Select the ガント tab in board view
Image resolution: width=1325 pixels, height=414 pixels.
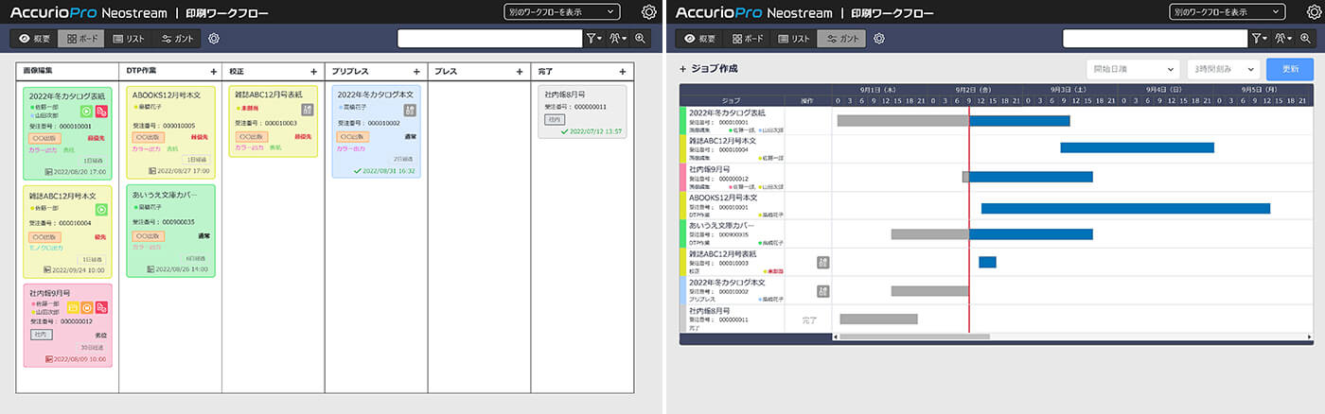click(x=179, y=39)
